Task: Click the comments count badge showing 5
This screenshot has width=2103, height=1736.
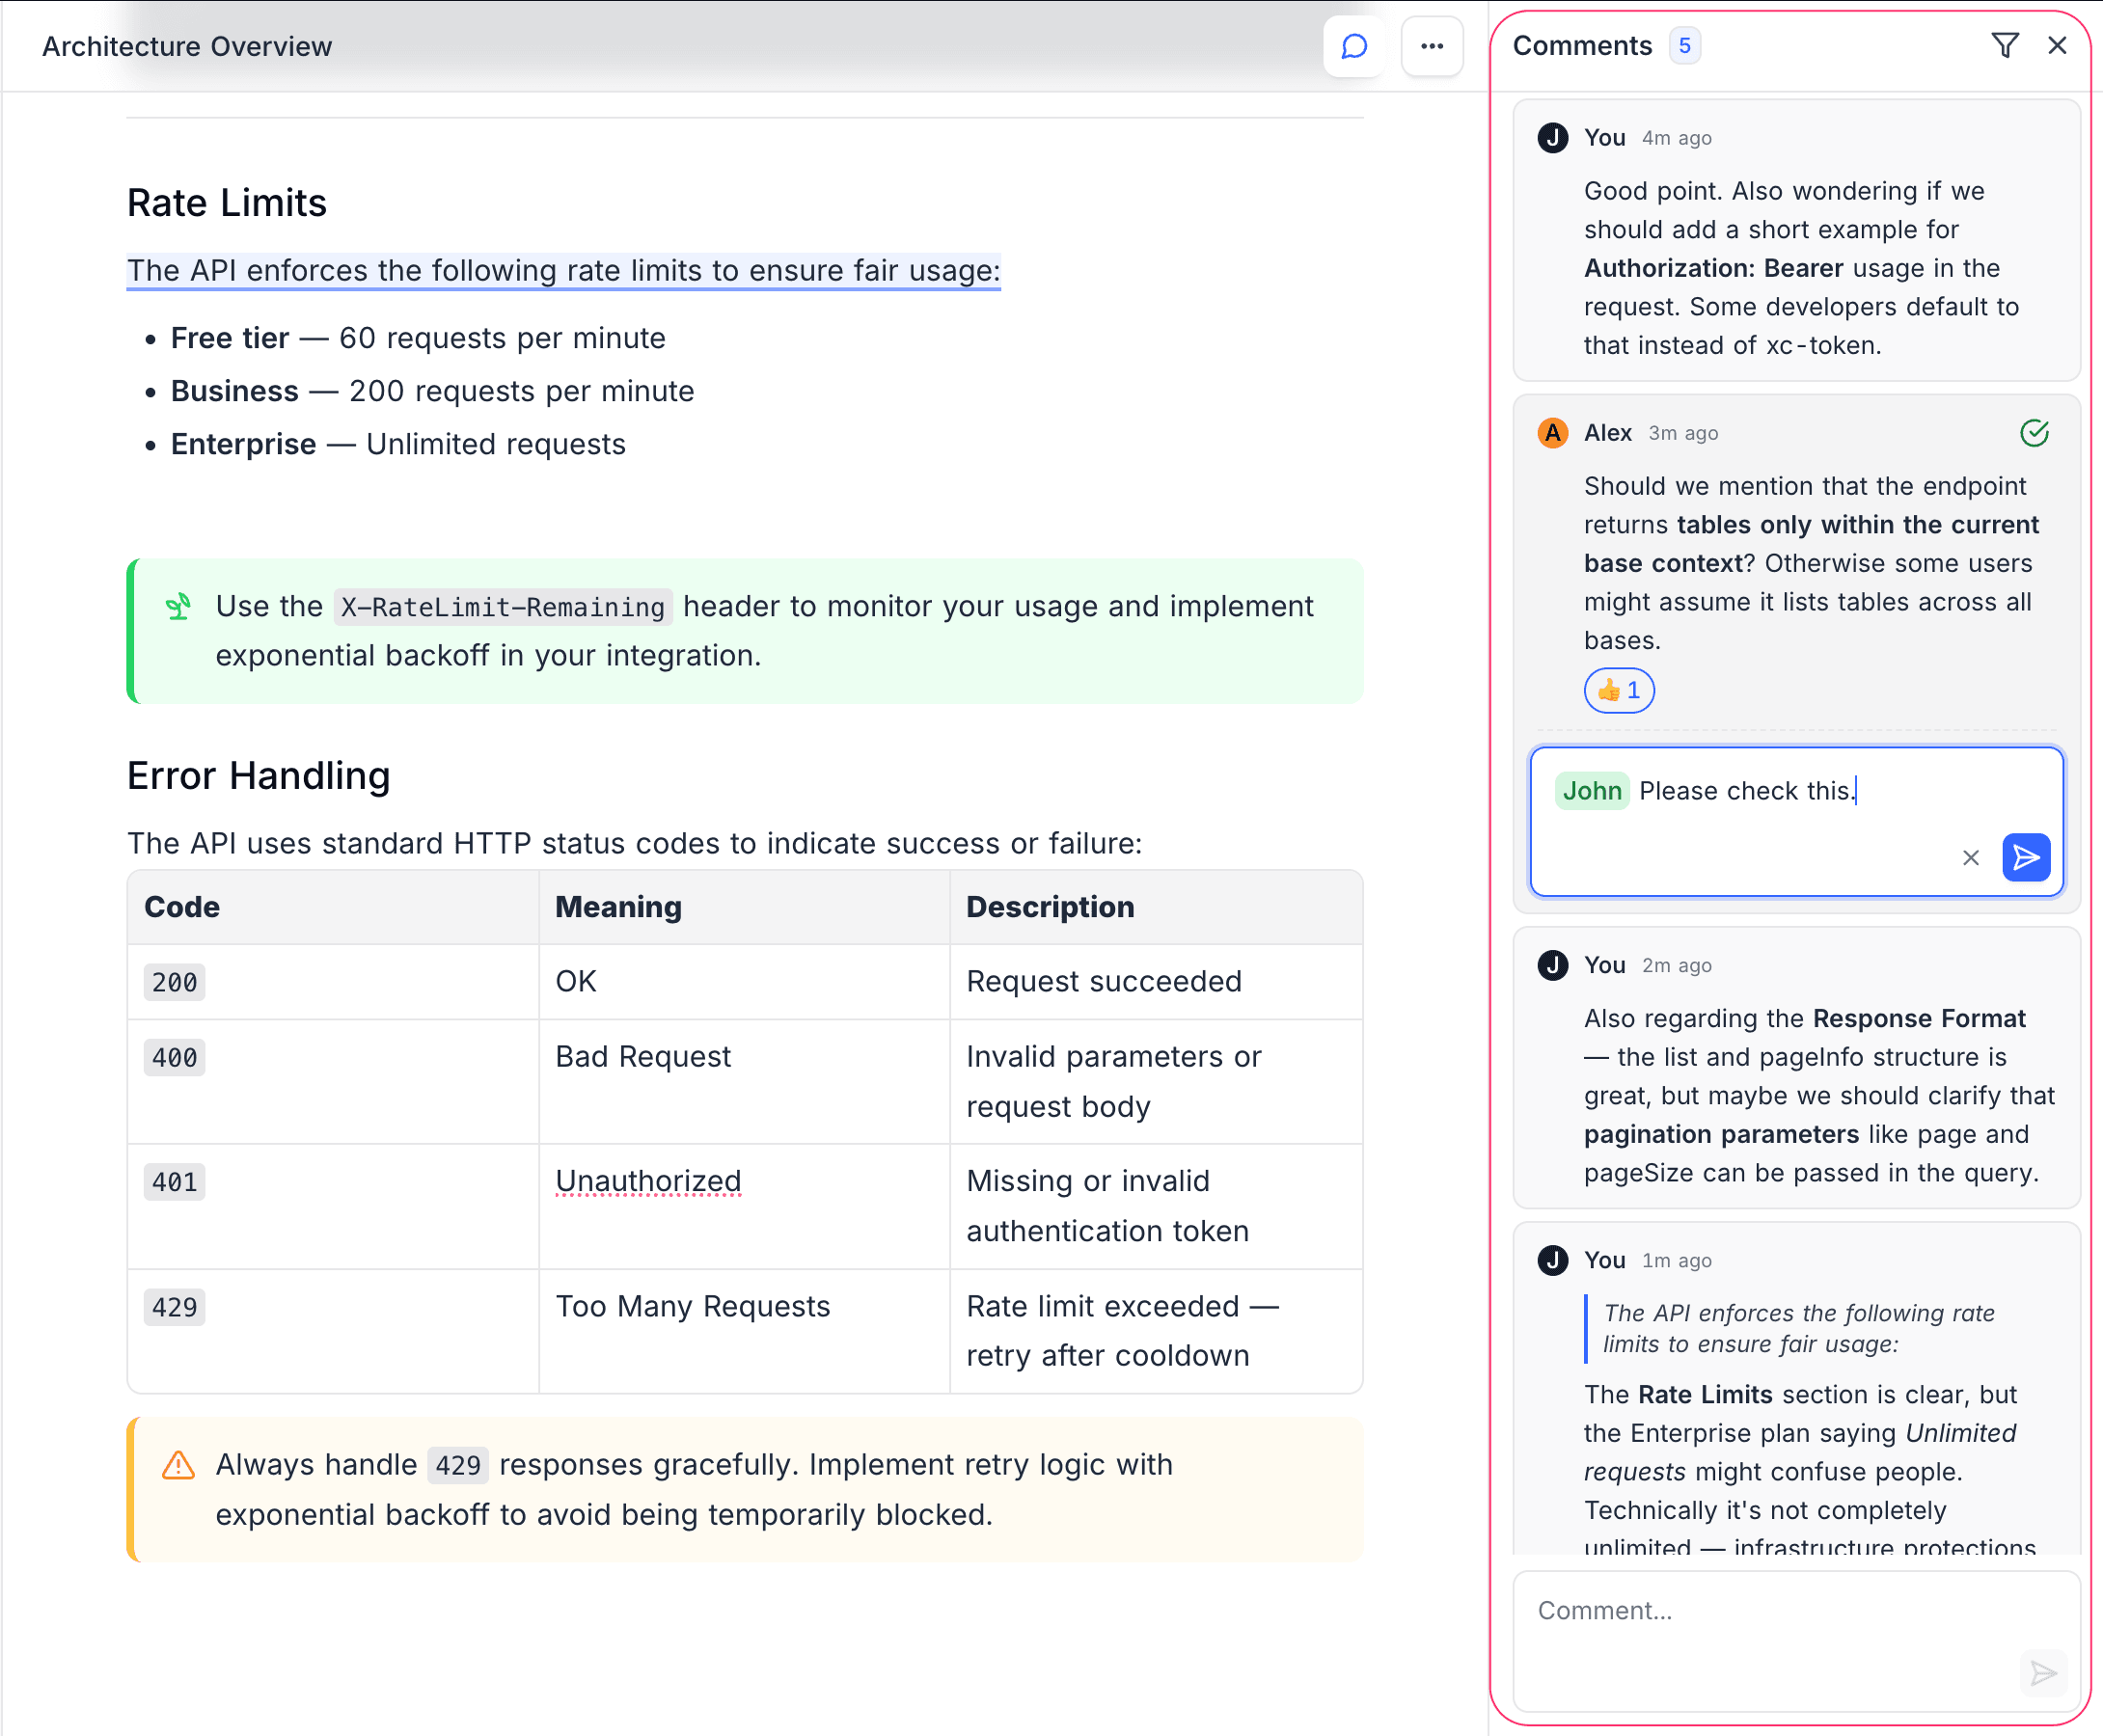Action: [x=1684, y=46]
